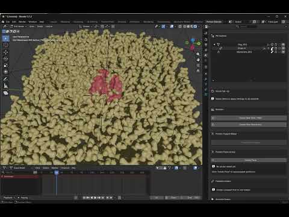Select the Select Box tool in toolbar
The width and height of the screenshot is (289, 217).
pyautogui.click(x=5, y=38)
